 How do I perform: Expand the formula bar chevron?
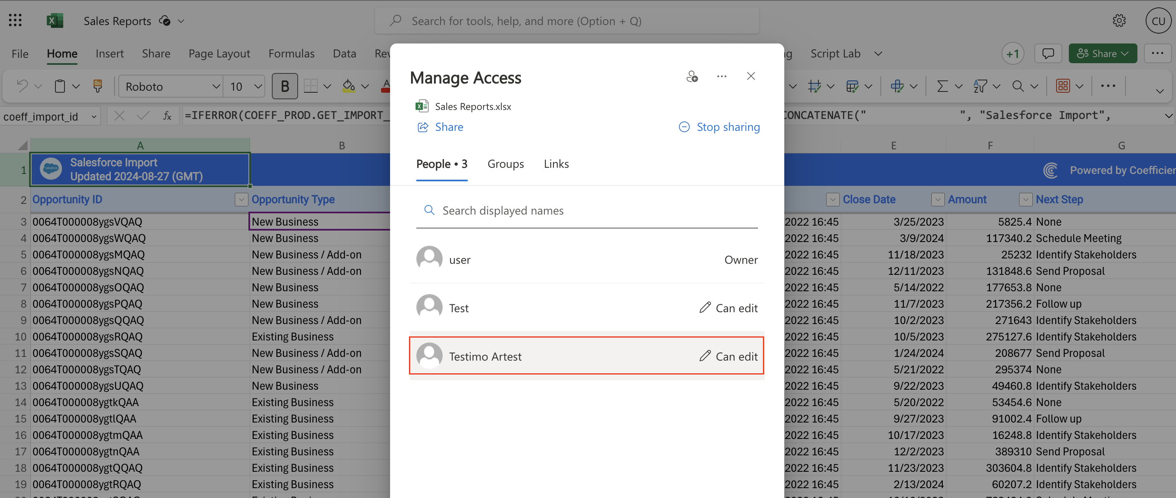1168,116
